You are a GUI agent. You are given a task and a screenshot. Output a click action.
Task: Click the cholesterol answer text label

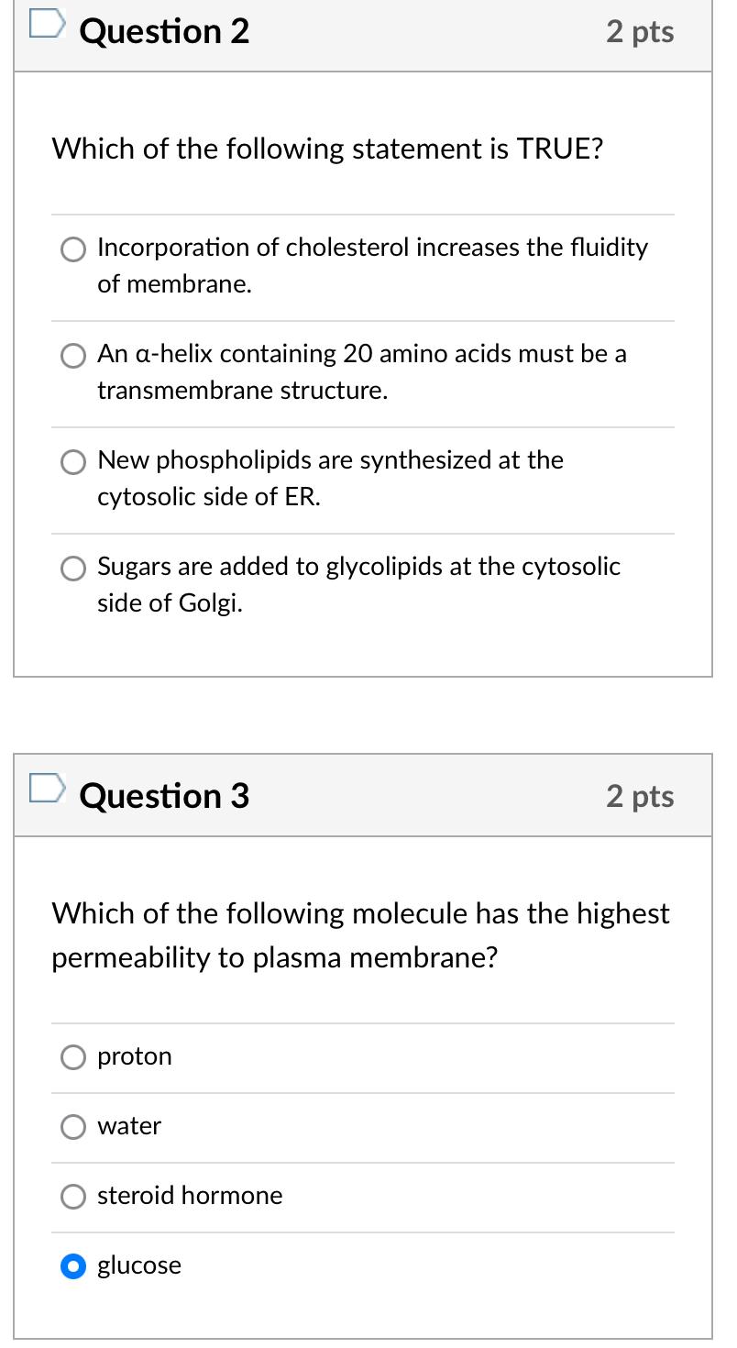372,265
